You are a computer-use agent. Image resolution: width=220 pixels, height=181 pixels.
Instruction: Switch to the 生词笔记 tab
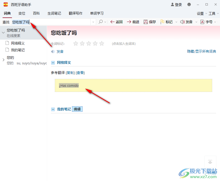tap(54, 13)
